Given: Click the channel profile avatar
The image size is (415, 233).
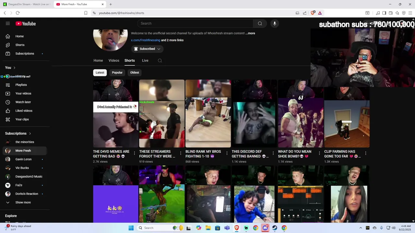Looking at the screenshot, I should 110,40.
